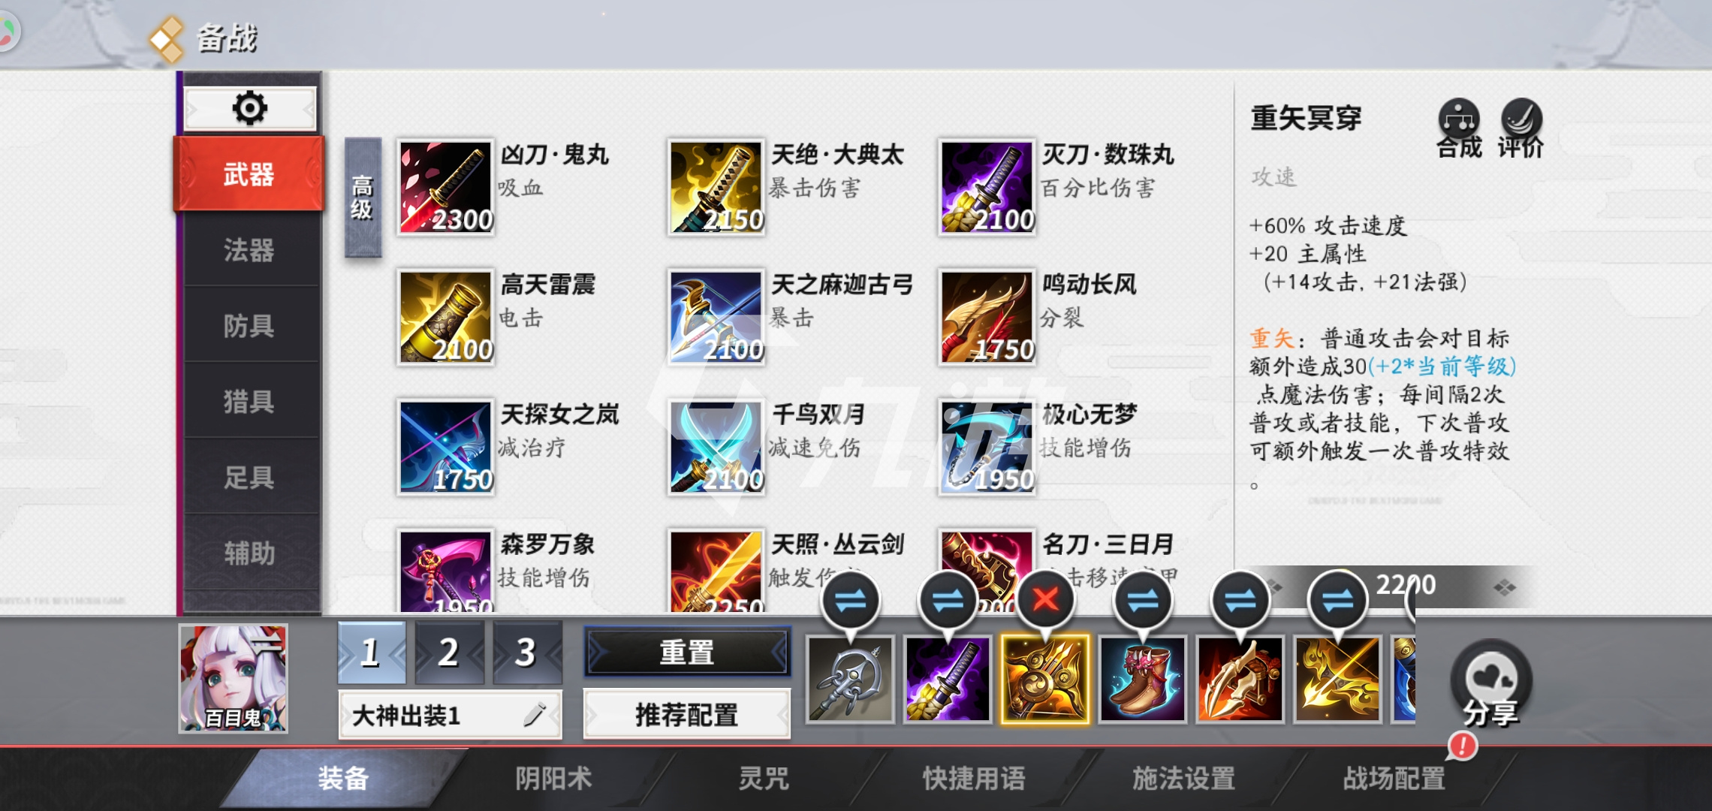Select the 天之麻迦古弓 bow icon
Image resolution: width=1712 pixels, height=811 pixels.
[x=716, y=317]
